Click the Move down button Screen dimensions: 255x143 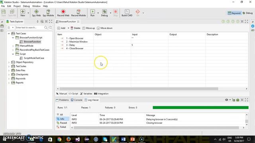[104, 28]
